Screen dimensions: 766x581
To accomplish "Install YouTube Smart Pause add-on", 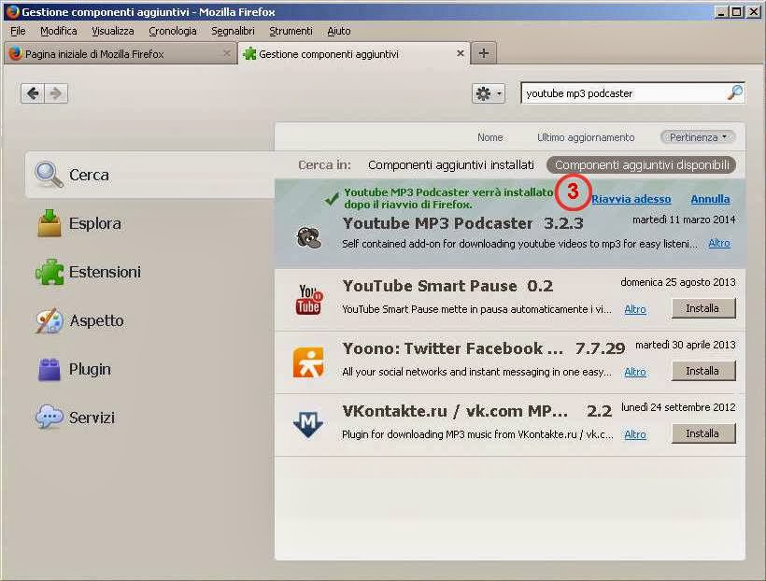I will (703, 308).
